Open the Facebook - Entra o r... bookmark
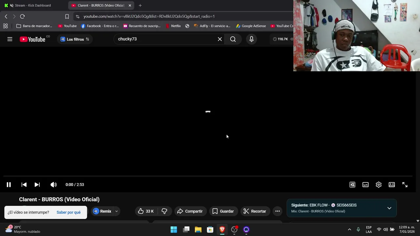 click(x=100, y=26)
